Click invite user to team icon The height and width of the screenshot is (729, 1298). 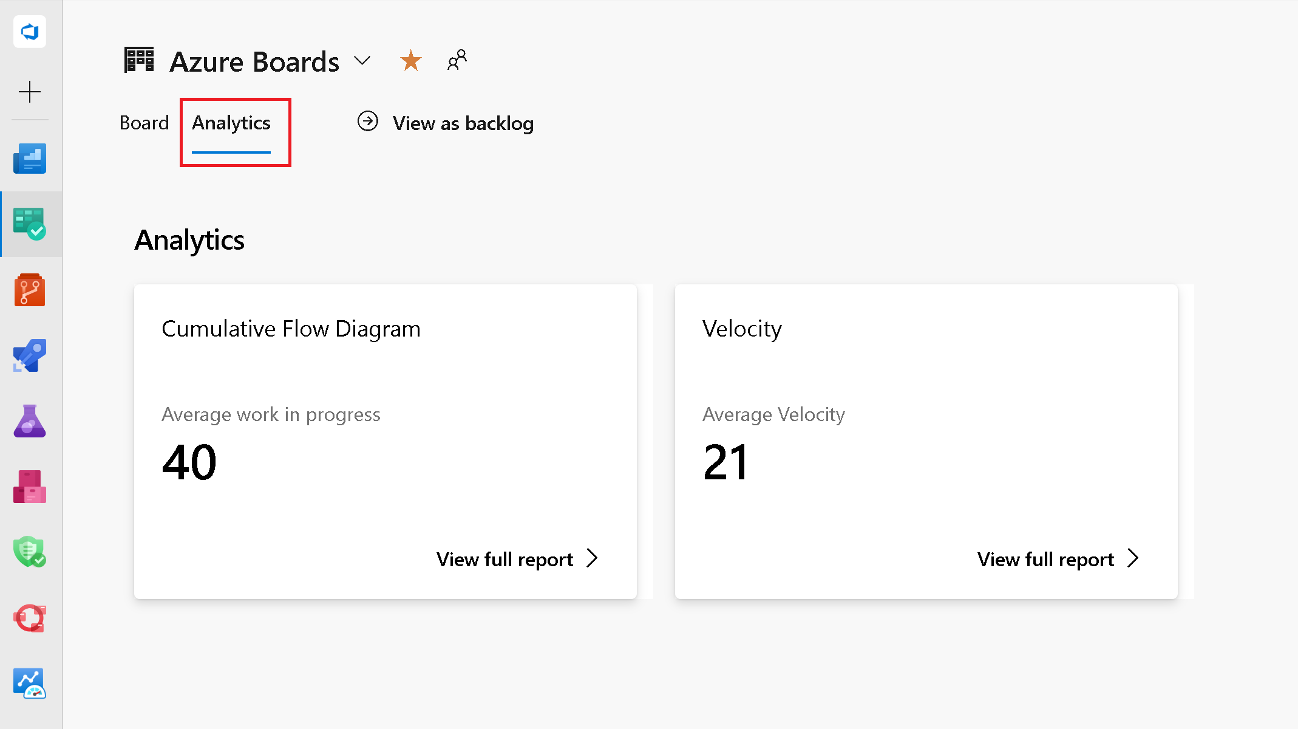tap(457, 60)
